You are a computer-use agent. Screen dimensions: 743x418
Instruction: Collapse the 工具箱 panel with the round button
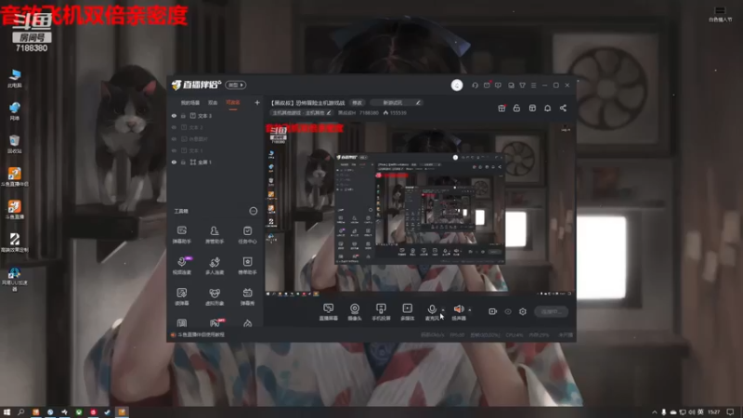[x=253, y=211]
